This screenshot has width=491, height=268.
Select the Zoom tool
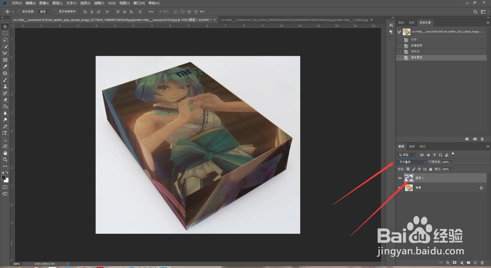[x=5, y=160]
